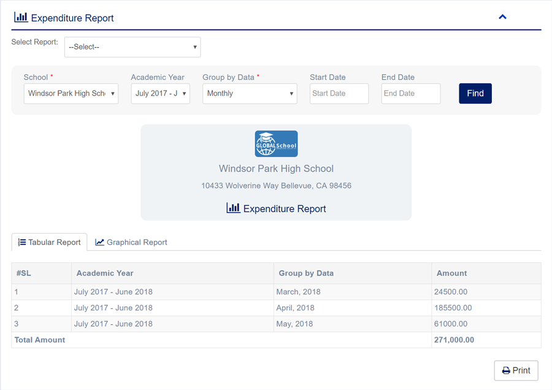Open the Academic Year dropdown
552x390 pixels.
tap(161, 93)
